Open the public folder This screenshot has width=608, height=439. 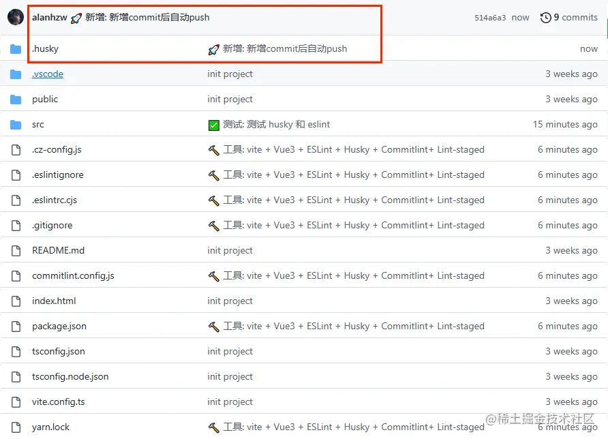pyautogui.click(x=45, y=99)
